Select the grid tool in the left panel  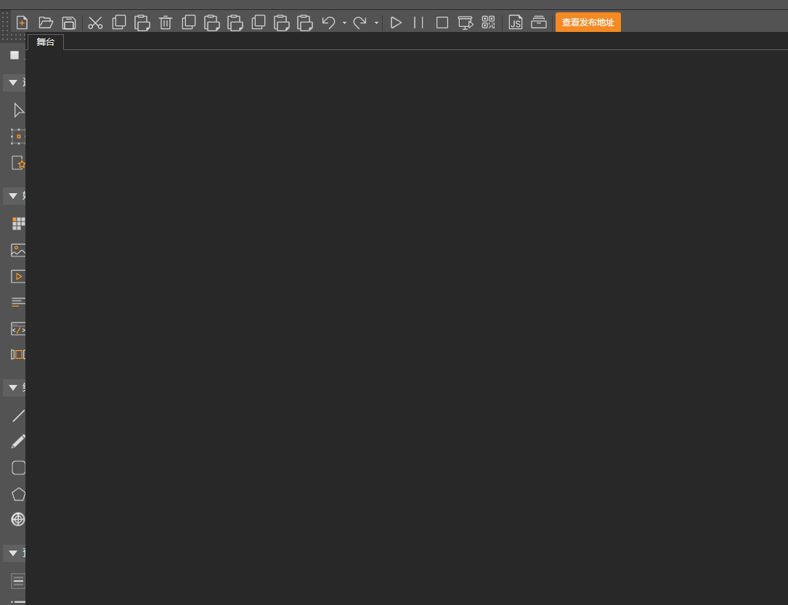pyautogui.click(x=19, y=224)
